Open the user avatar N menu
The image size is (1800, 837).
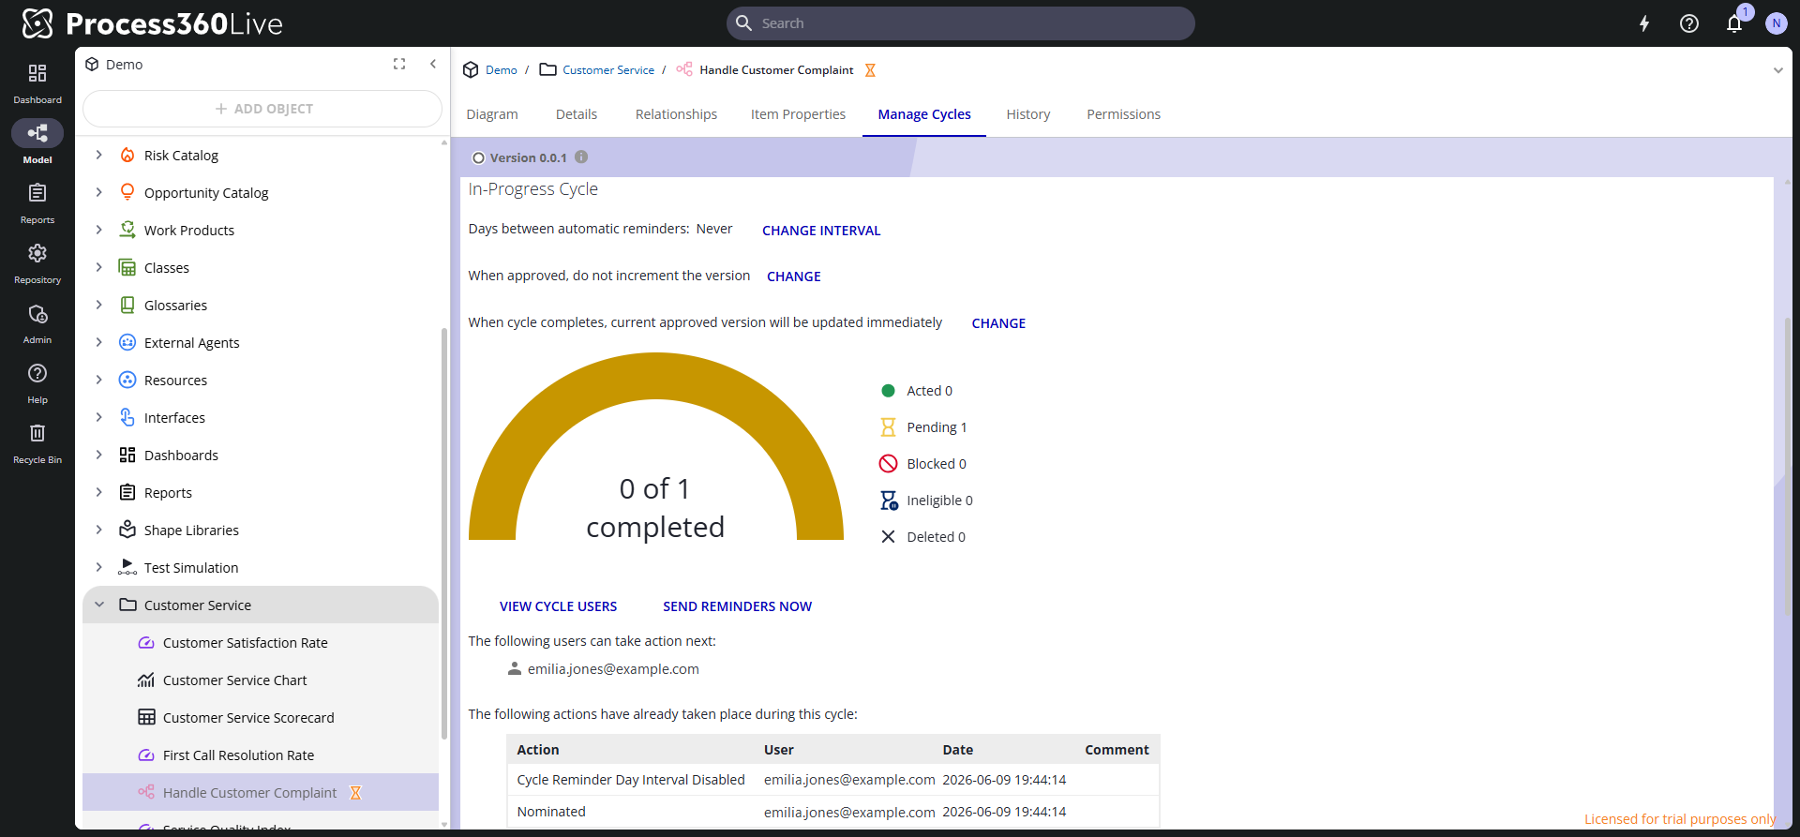[1776, 23]
